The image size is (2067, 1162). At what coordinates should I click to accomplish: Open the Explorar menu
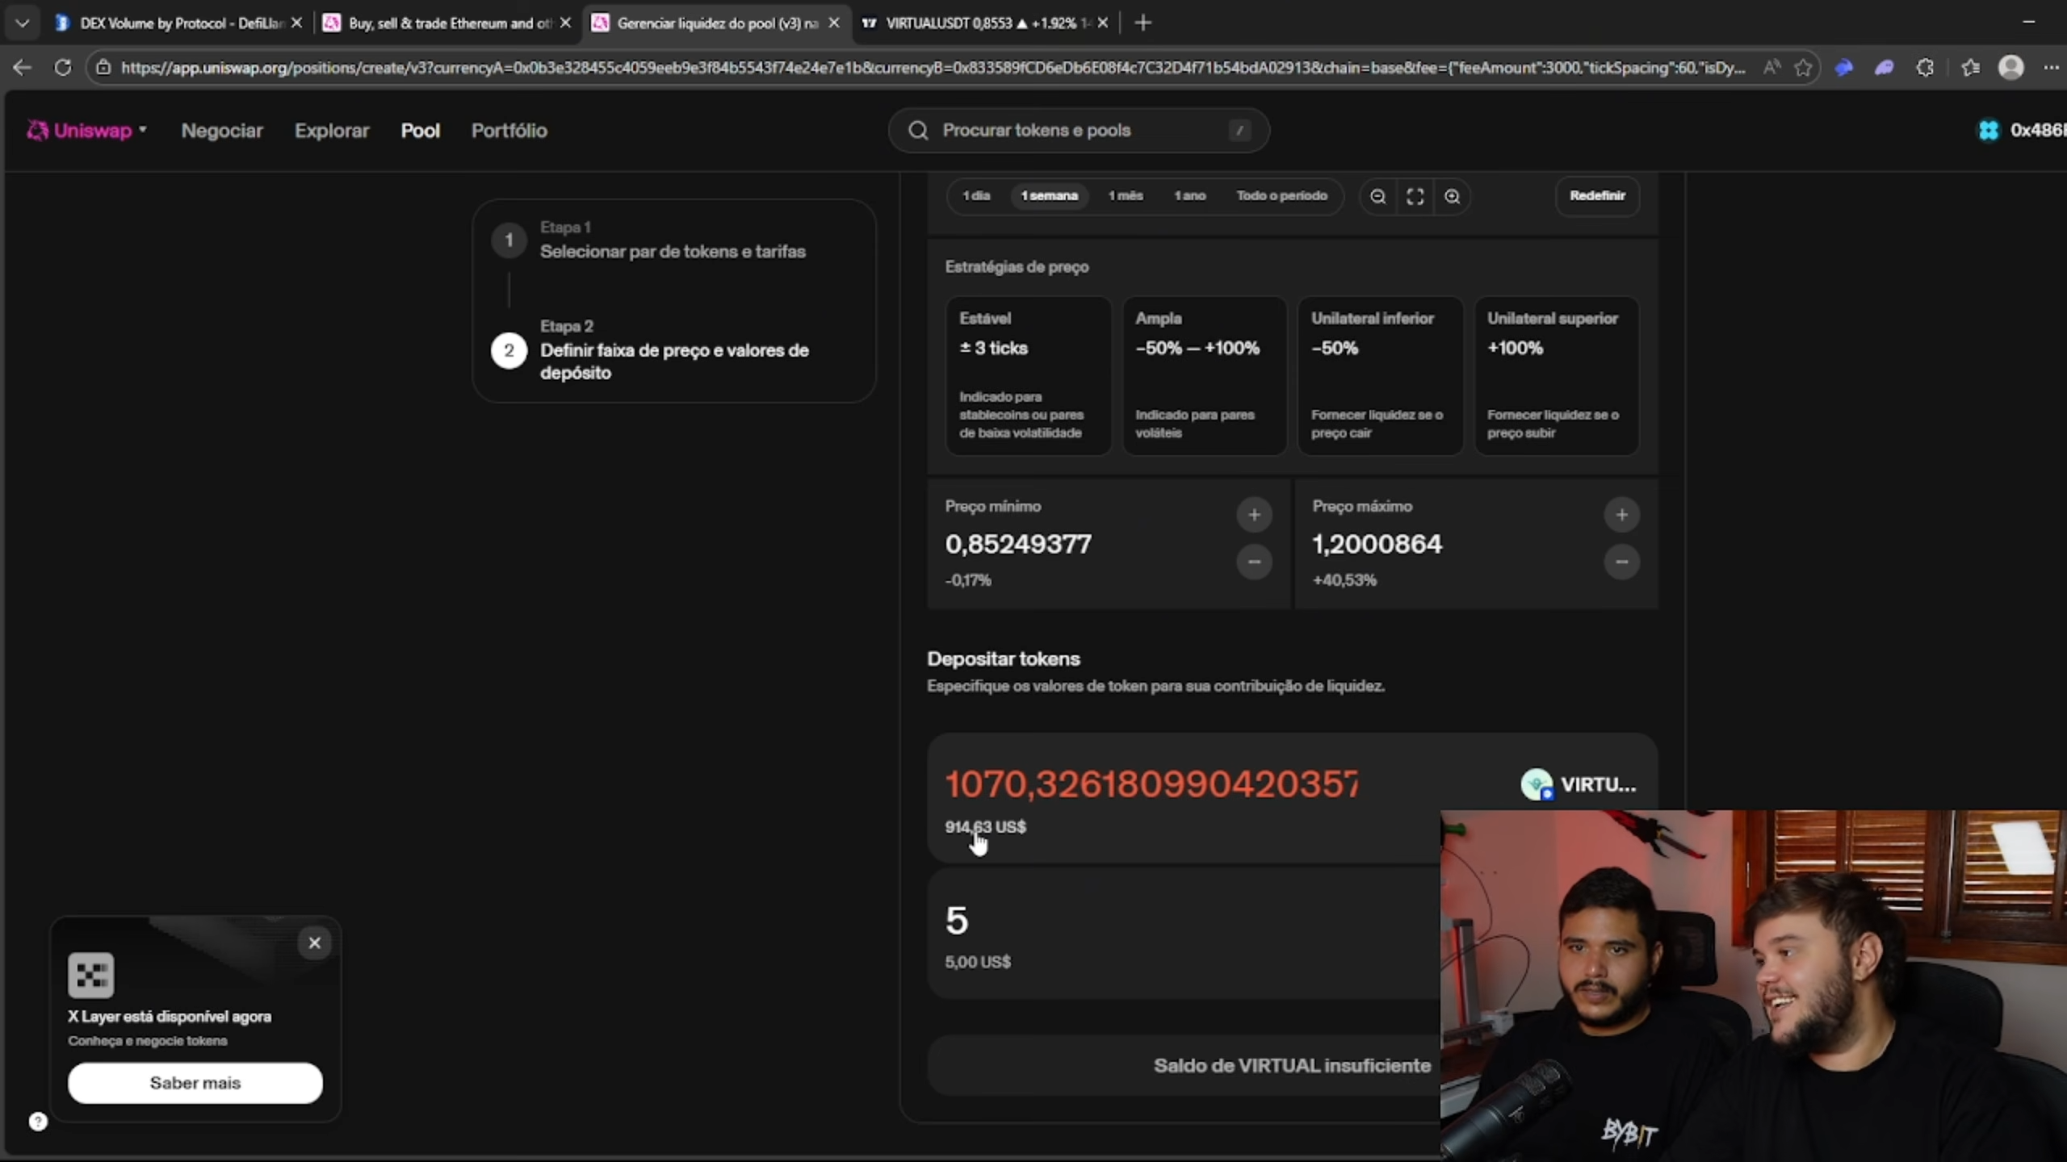pyautogui.click(x=332, y=131)
